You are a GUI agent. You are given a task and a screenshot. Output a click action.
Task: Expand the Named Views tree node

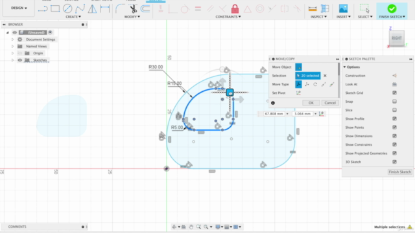[12, 46]
